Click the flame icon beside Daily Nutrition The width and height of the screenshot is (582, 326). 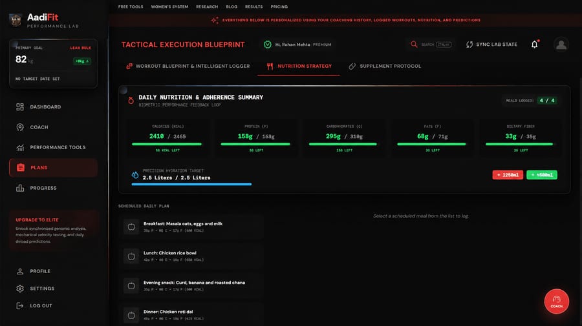131,100
